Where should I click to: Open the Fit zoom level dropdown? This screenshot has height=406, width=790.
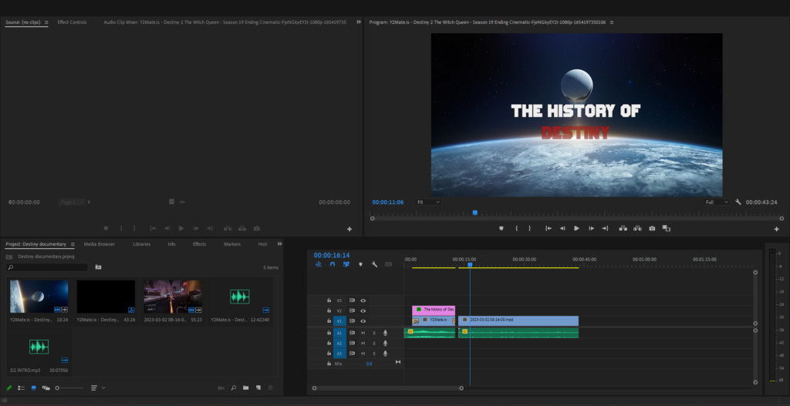pos(428,202)
